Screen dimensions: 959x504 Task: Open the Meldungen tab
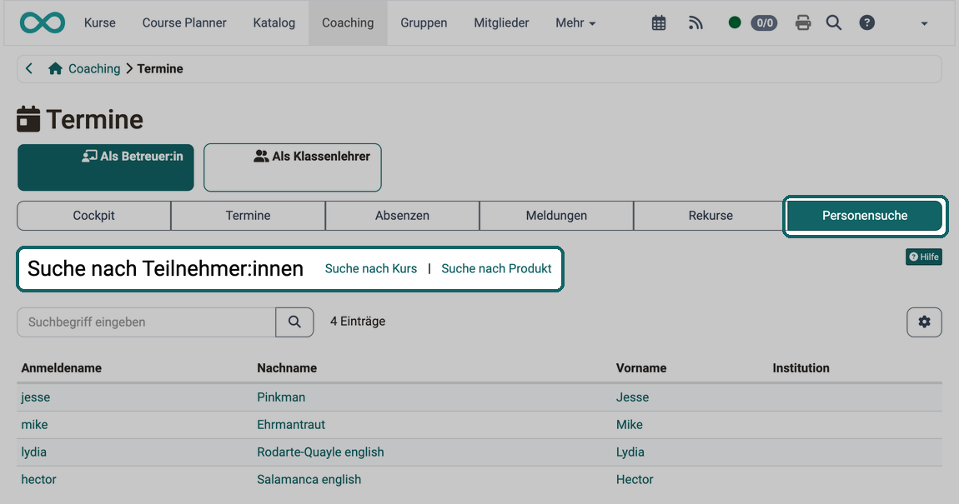pos(556,216)
